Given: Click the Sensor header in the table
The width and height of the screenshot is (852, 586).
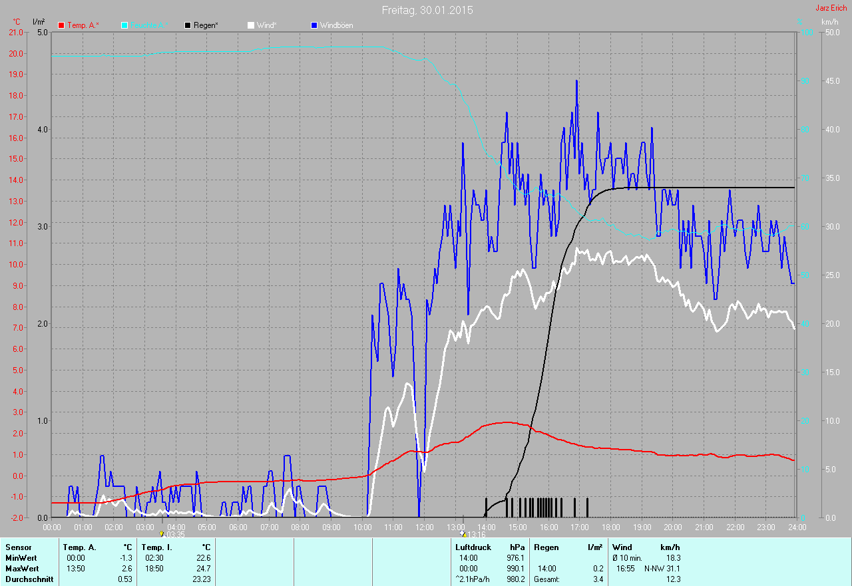Looking at the screenshot, I should tap(18, 547).
